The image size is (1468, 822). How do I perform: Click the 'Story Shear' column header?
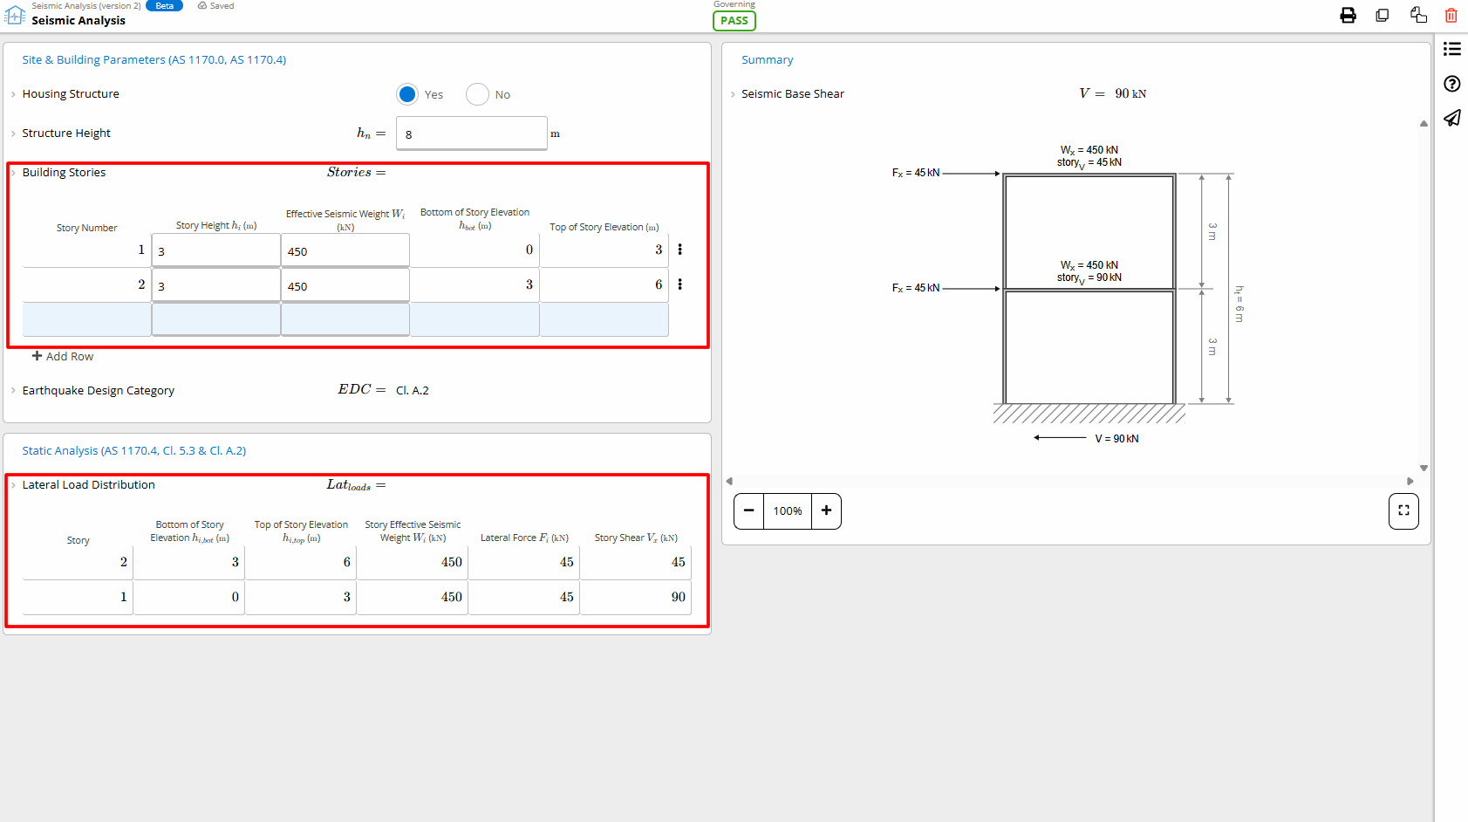636,538
